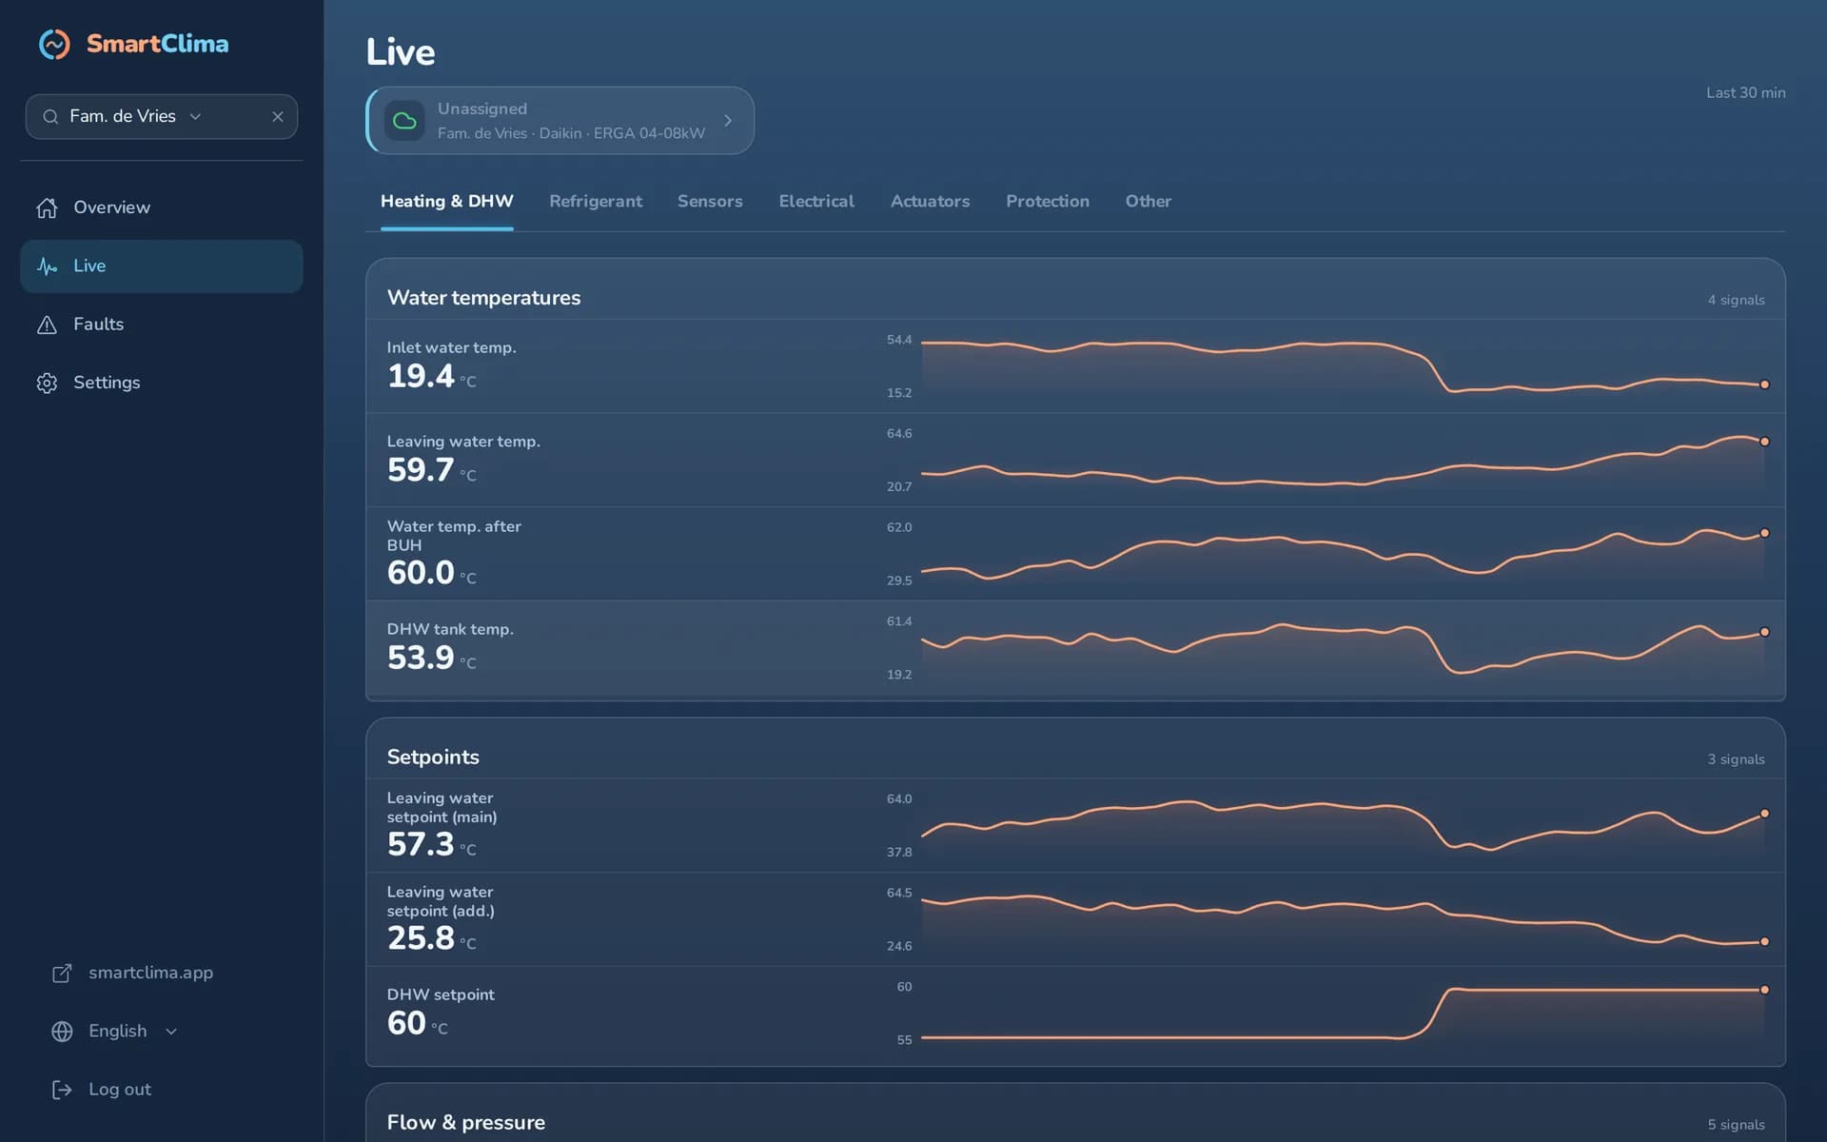
Task: Click the add. setpoint 25.8 value
Action: 421,938
